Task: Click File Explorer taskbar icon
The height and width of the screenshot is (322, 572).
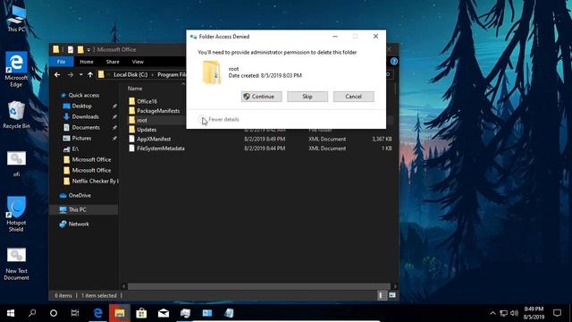Action: 120,313
